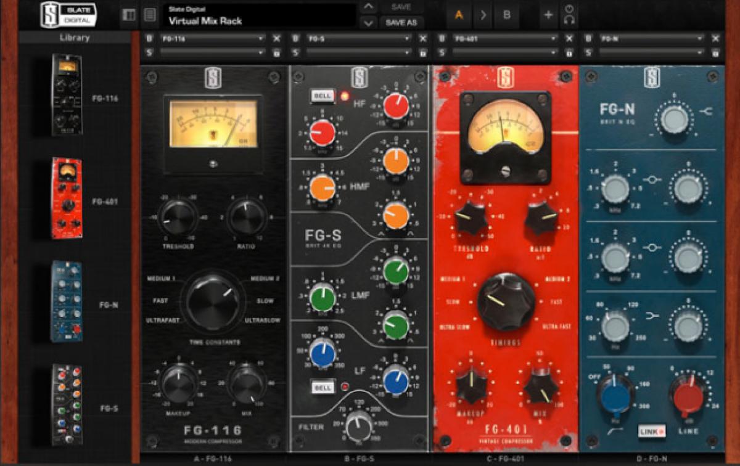Copy A to B with arrow button

point(483,15)
